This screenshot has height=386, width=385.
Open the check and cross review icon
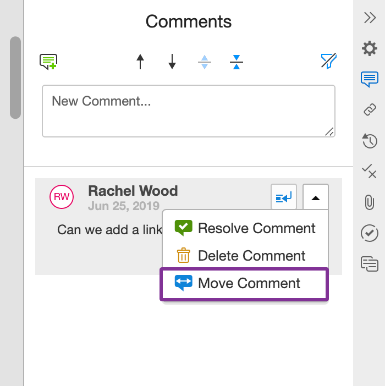(369, 171)
